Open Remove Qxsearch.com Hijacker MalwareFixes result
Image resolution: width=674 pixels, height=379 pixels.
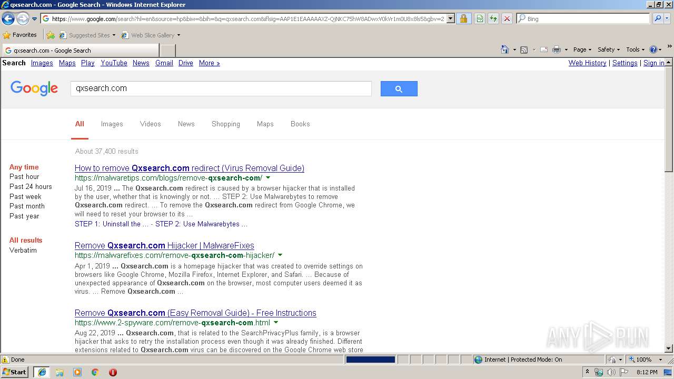click(x=164, y=245)
